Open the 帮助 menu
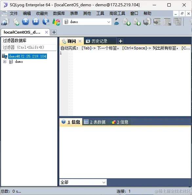Image resolution: width=192 pixels, height=195 pixels. 147,13
